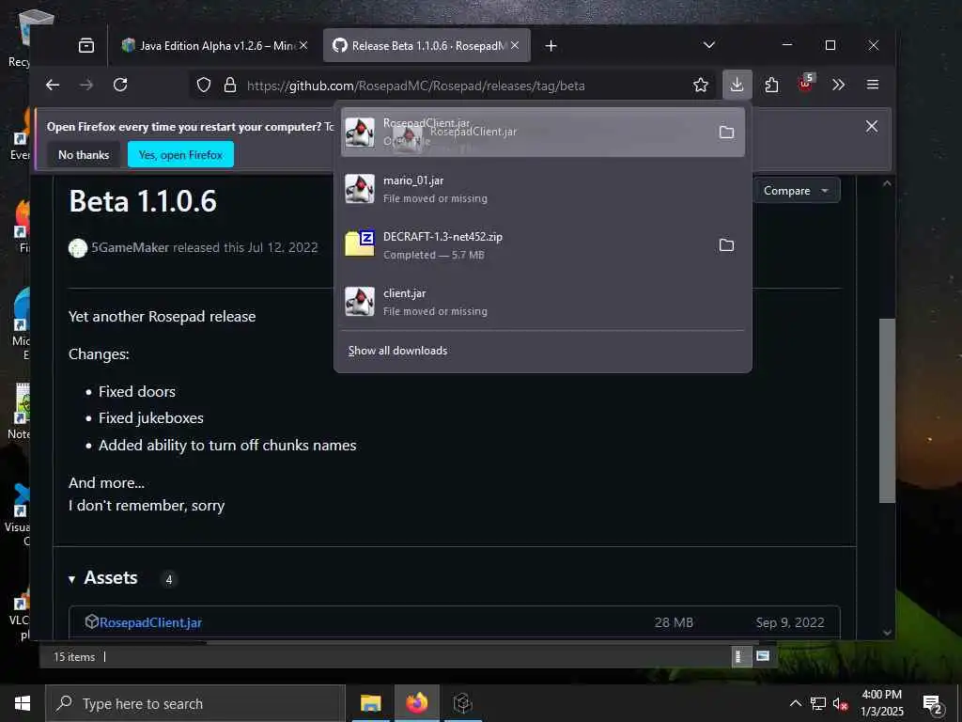This screenshot has width=962, height=722.
Task: Close the Java Edition Alpha v1.2.6 tab
Action: (303, 45)
